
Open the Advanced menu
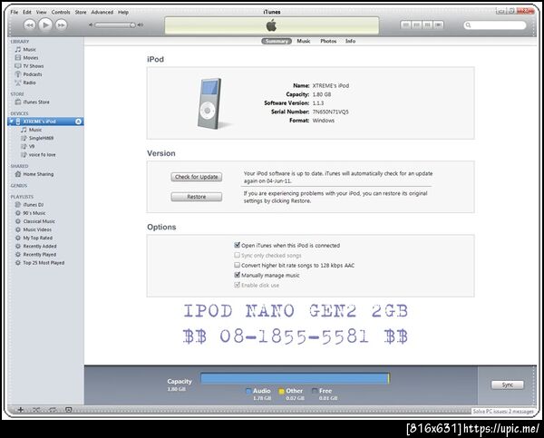[x=102, y=12]
